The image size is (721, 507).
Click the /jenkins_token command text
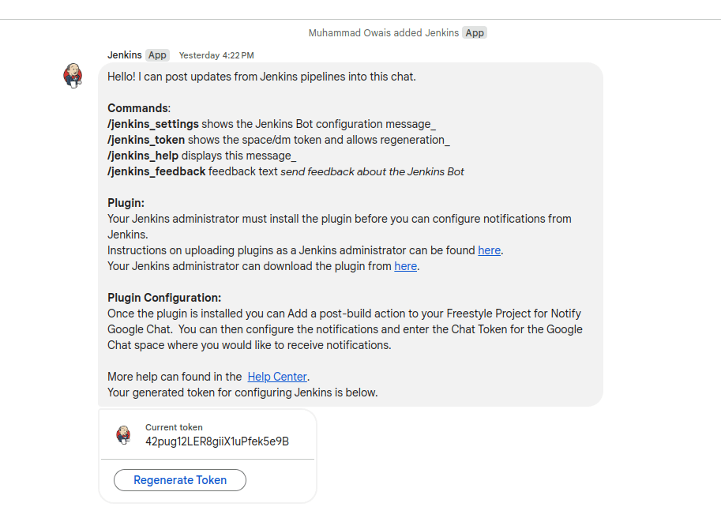coord(146,140)
